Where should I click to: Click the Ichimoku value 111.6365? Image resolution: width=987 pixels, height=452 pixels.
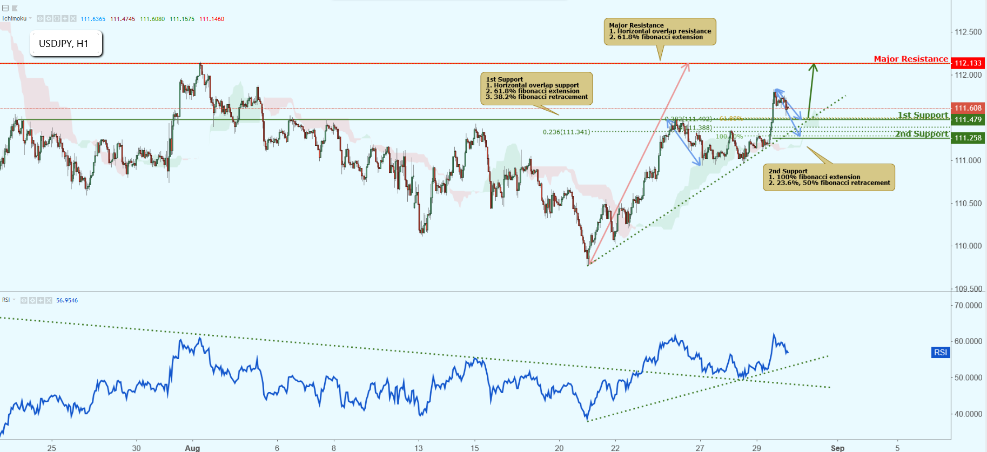point(93,19)
